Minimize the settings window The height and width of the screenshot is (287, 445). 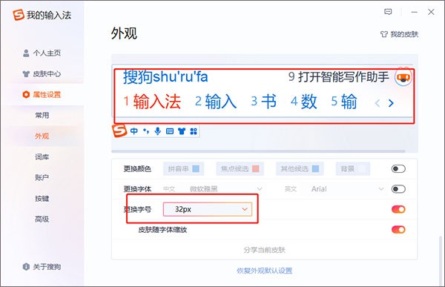tap(415, 12)
